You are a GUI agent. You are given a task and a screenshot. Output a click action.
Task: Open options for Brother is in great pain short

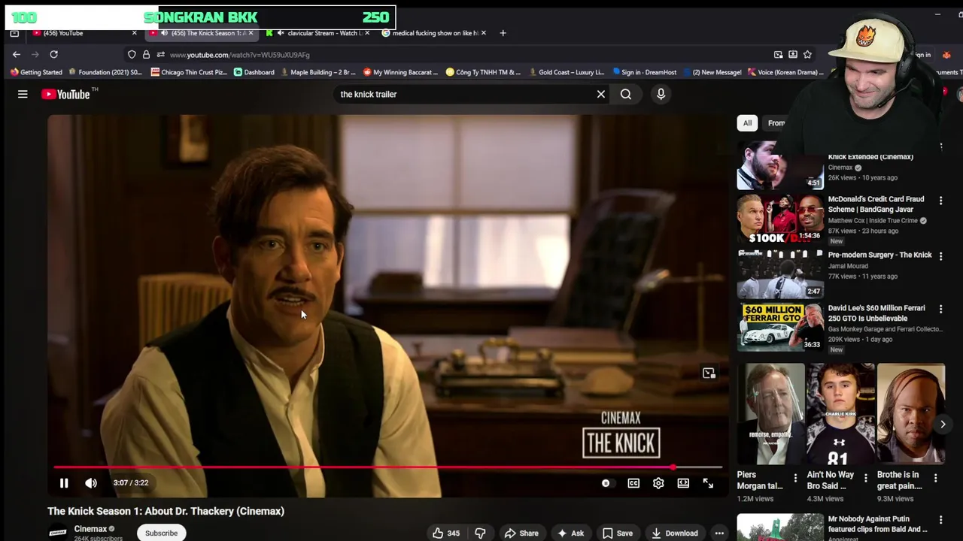(x=935, y=478)
